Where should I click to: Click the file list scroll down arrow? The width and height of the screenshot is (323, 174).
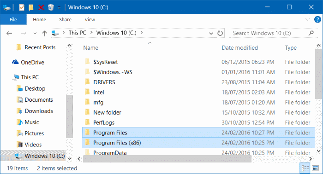coord(318,151)
